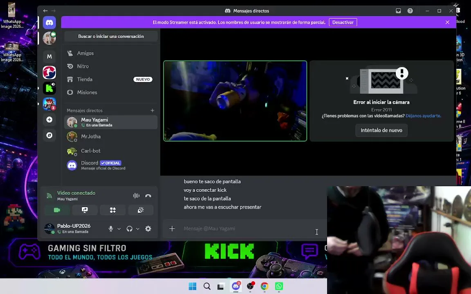Click Buscar o iniciar una conversación
This screenshot has width=471, height=294.
point(111,36)
